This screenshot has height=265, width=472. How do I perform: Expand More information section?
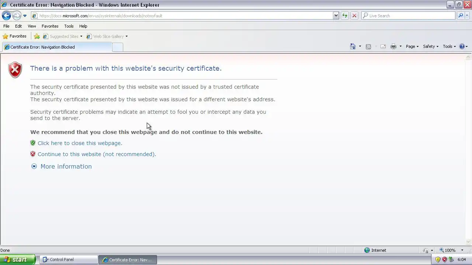(66, 166)
